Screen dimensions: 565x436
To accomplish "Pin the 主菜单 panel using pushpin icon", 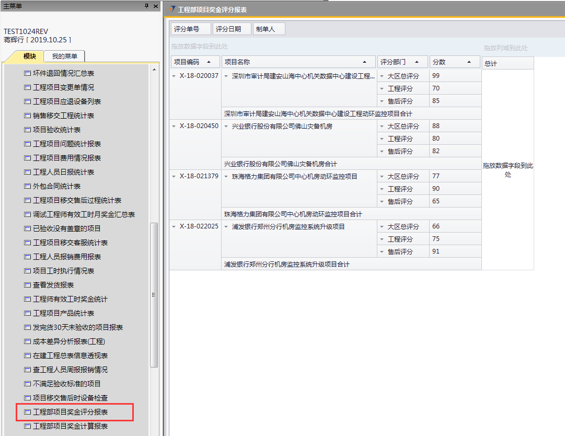I will [146, 6].
